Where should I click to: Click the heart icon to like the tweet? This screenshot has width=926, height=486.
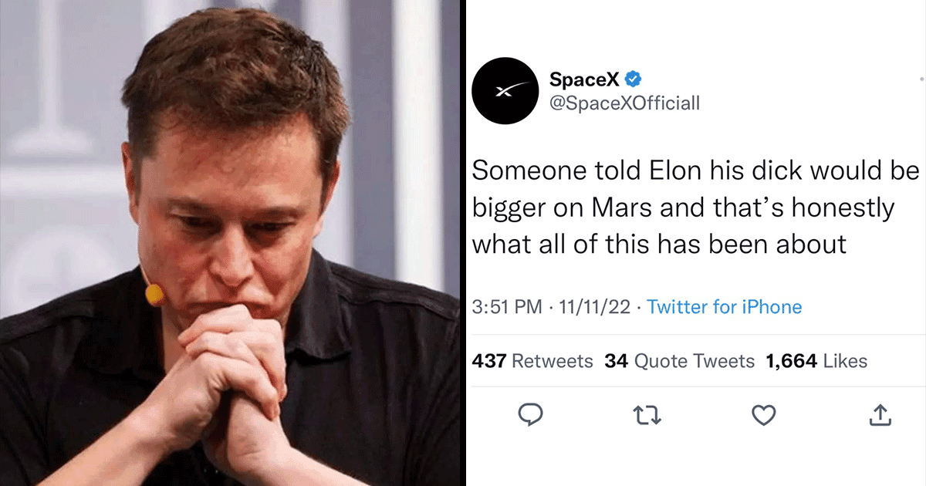tap(763, 416)
